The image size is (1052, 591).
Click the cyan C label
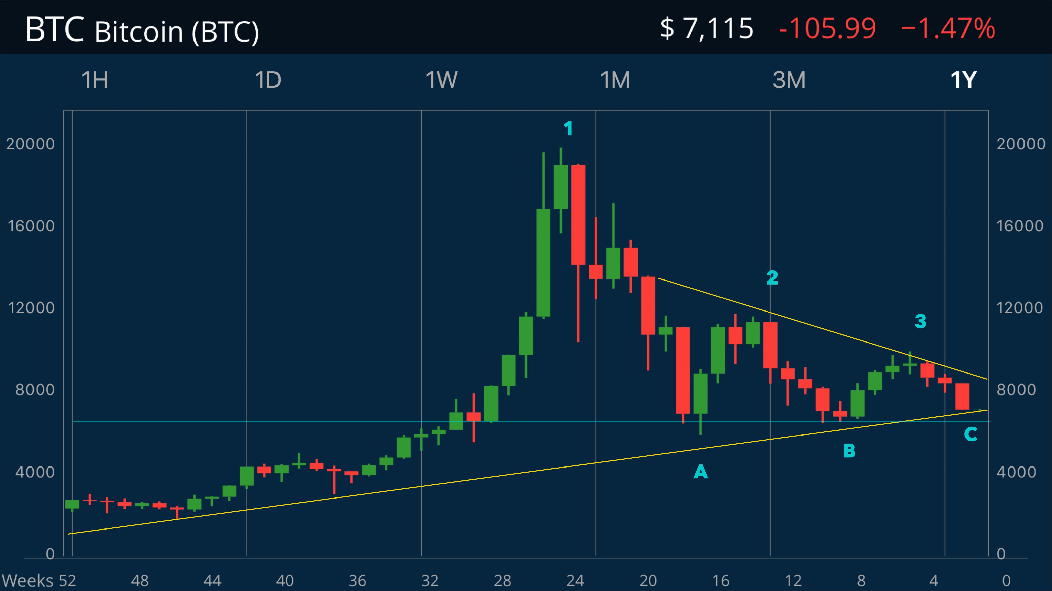click(x=971, y=434)
